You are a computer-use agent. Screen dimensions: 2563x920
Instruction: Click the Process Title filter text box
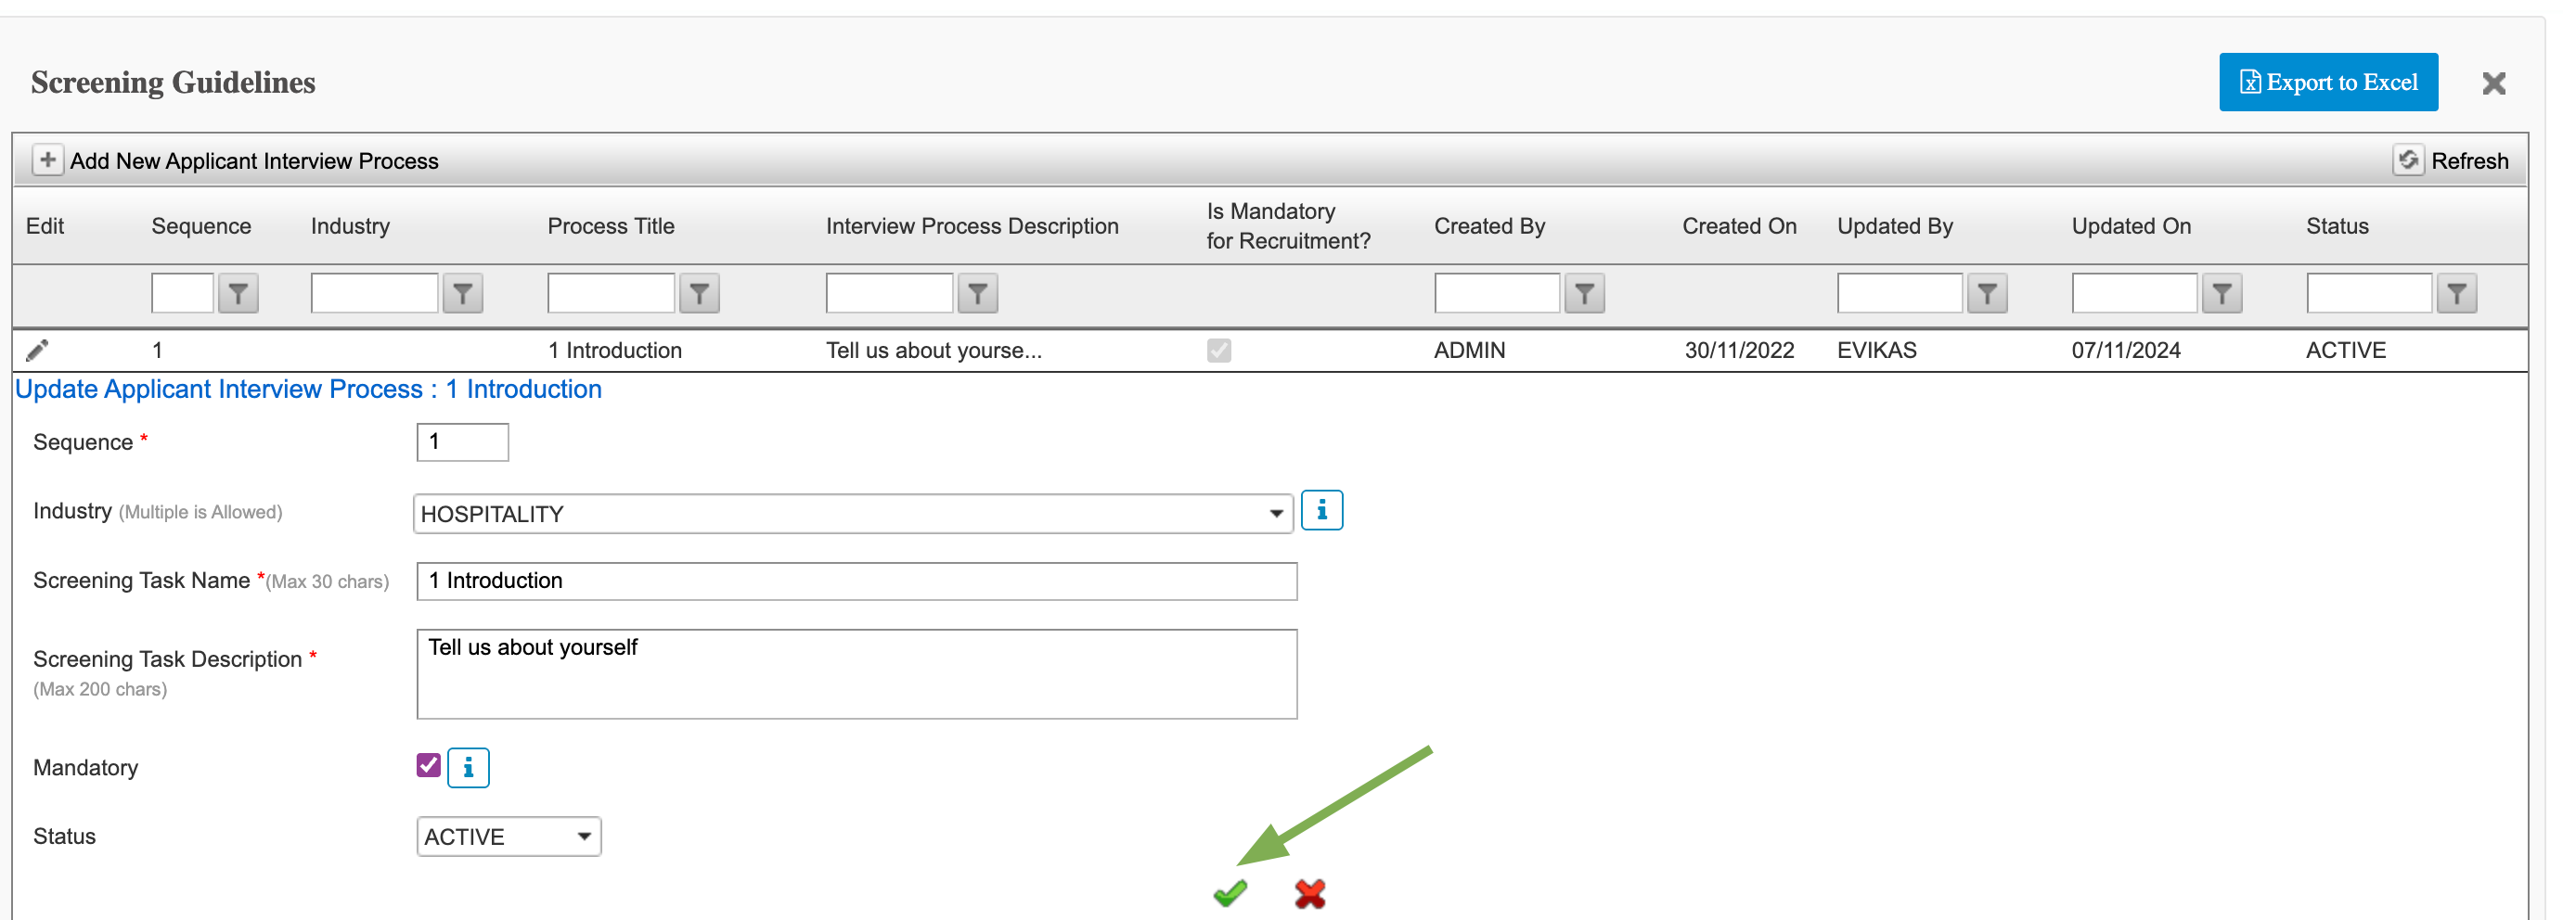click(611, 293)
